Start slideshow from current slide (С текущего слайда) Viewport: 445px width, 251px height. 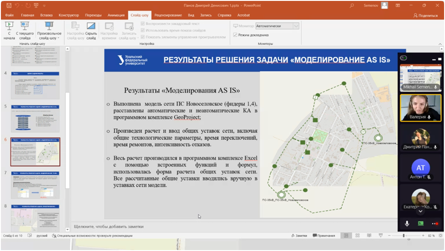tap(25, 30)
